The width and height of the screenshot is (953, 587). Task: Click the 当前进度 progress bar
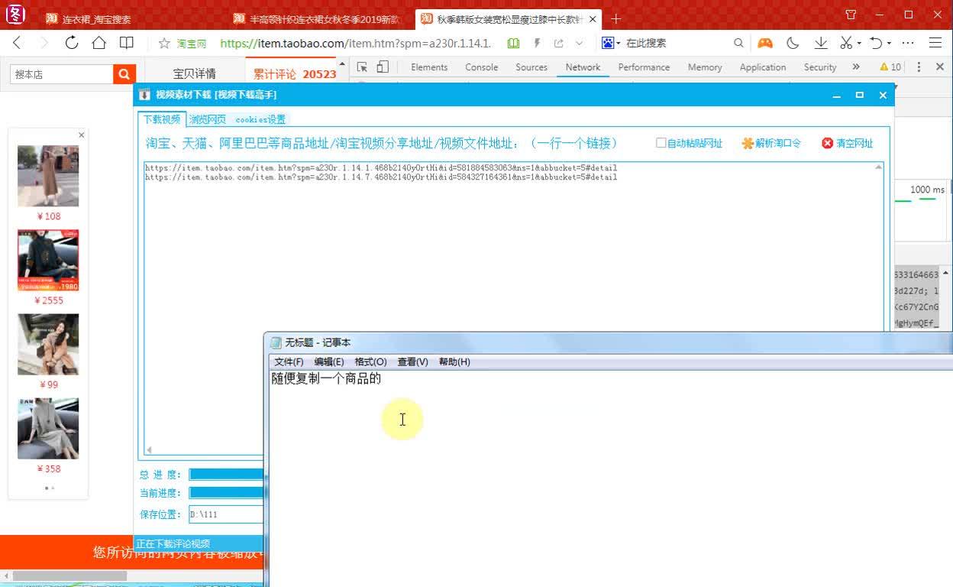226,493
